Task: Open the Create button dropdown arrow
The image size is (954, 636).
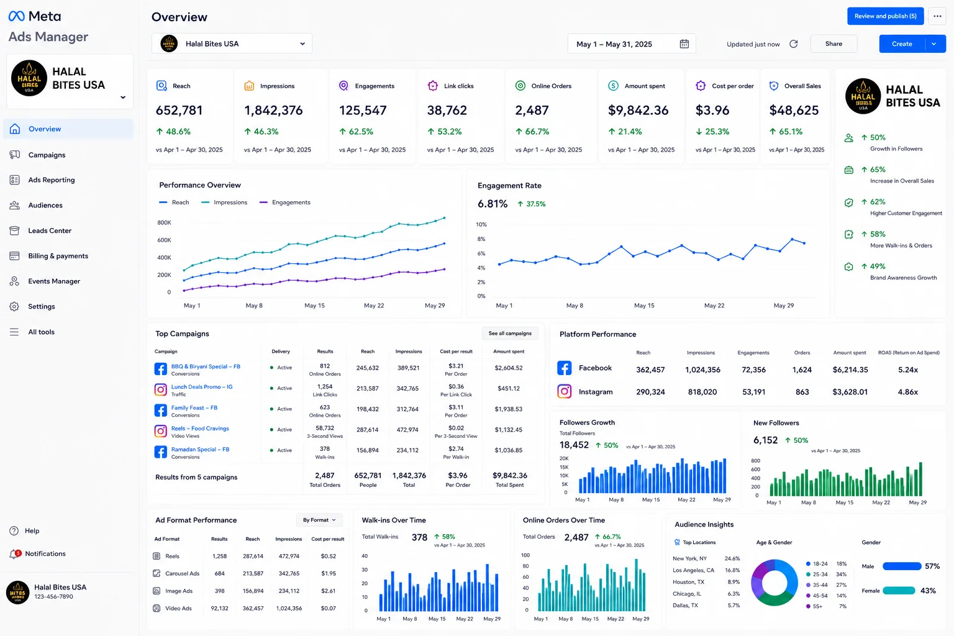Action: [935, 44]
